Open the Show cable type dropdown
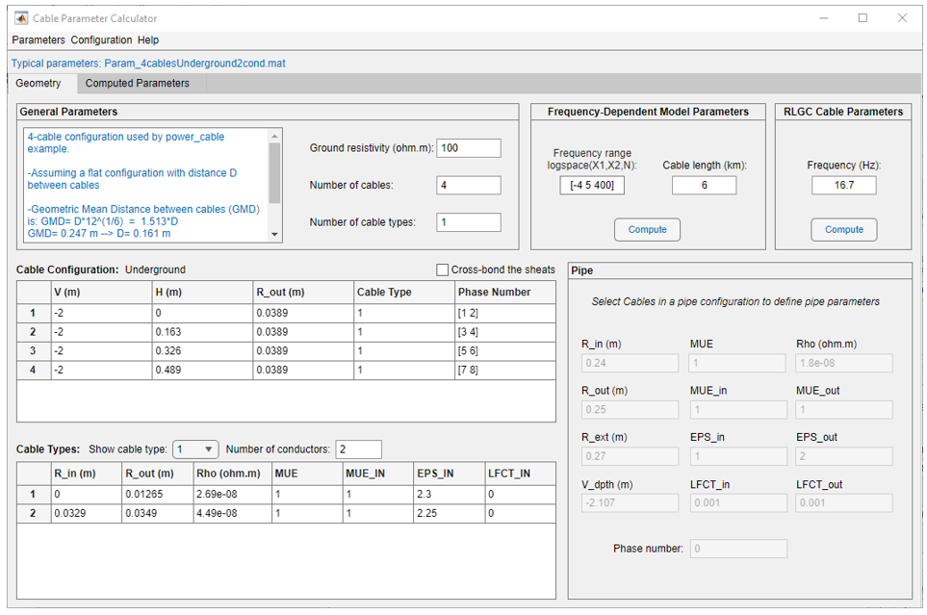 tap(195, 449)
